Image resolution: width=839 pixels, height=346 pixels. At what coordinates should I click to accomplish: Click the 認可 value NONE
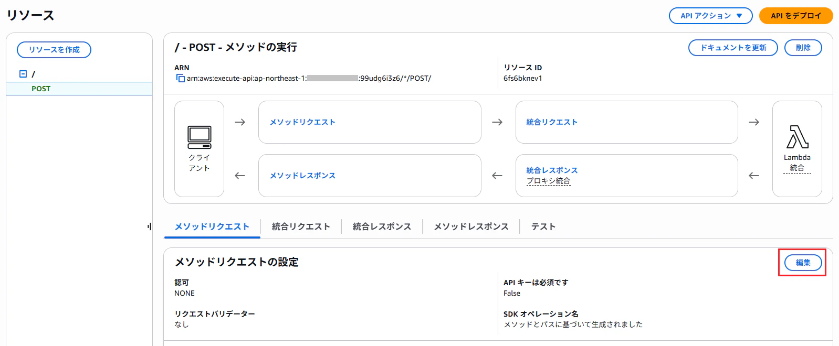(x=184, y=293)
